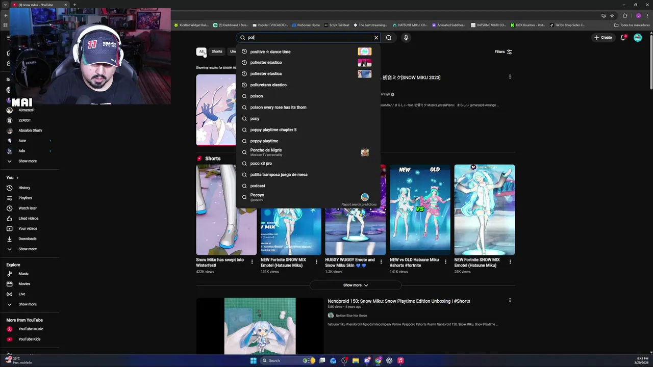The image size is (653, 367).
Task: Open File Explorer from the taskbar
Action: [356, 361]
